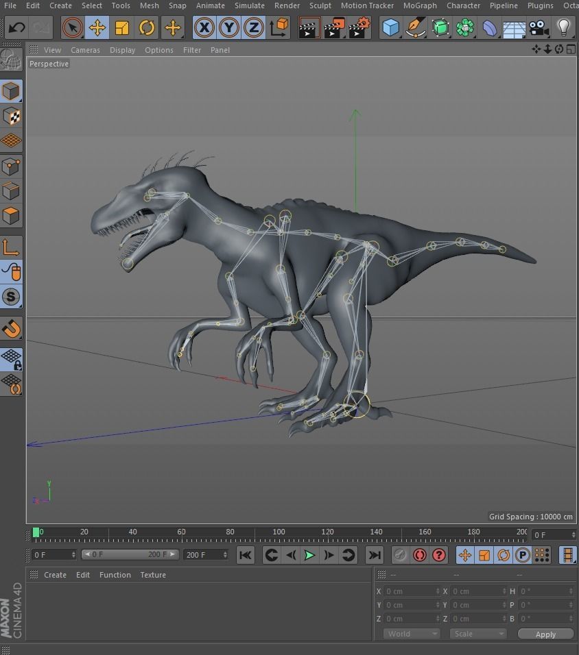Switch the coordinate system icon
Viewport: 579px width, 655px height.
(279, 27)
